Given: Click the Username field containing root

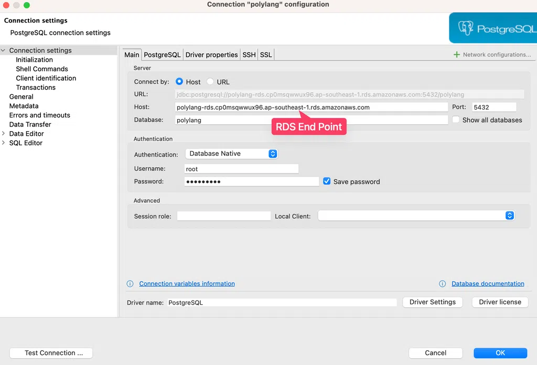Looking at the screenshot, I should coord(241,169).
